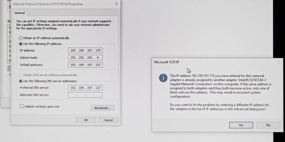Click the Preferred DNS server field
The height and width of the screenshot is (142, 285).
[85, 88]
